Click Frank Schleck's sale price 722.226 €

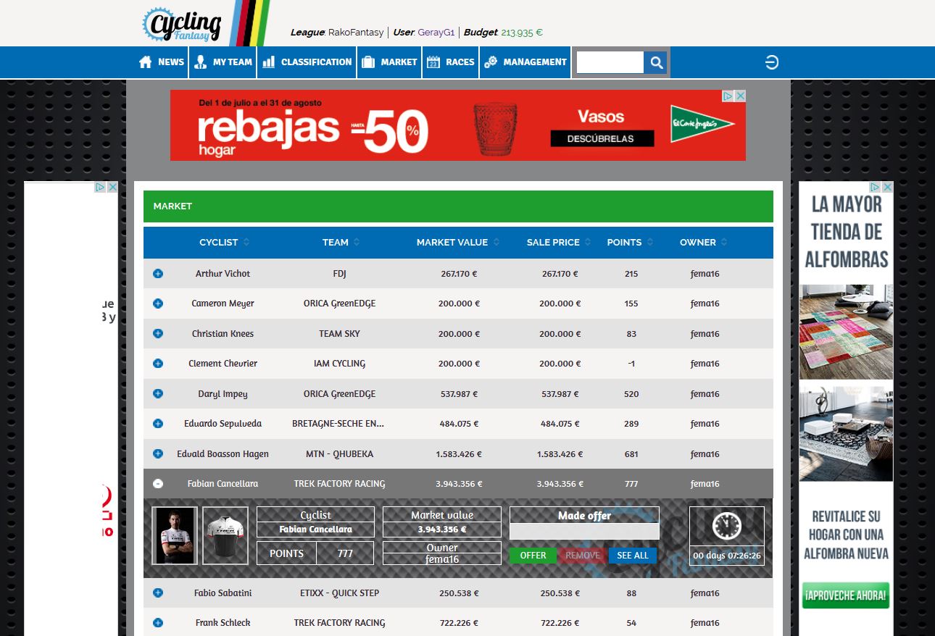[560, 623]
